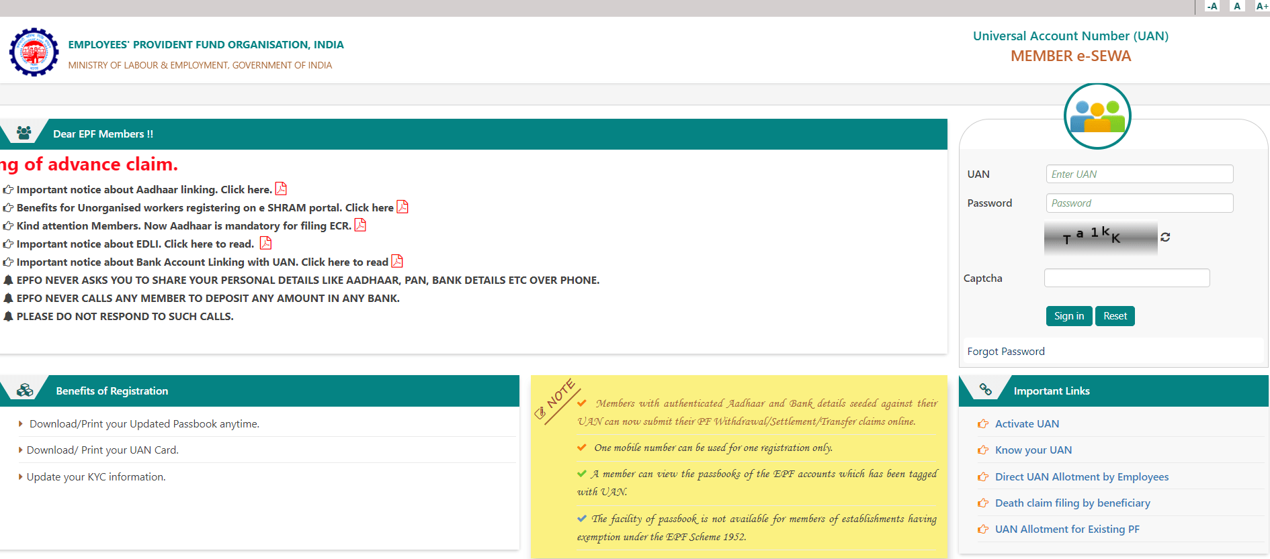This screenshot has height=559, width=1270.
Task: Click hand pointer icon next to Activate UAN
Action: pos(983,424)
